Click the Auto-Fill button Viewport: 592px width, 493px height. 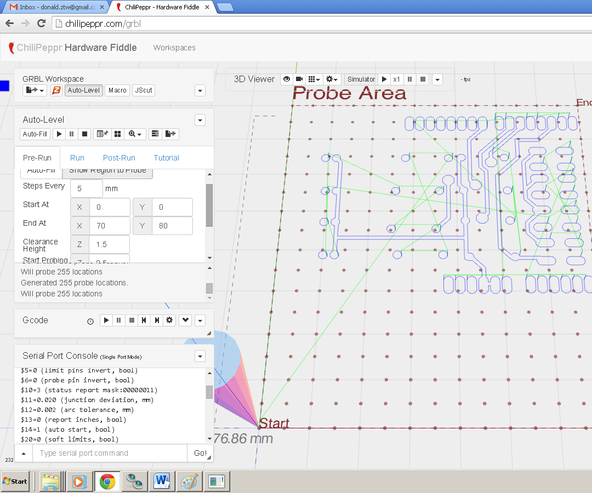coord(35,134)
